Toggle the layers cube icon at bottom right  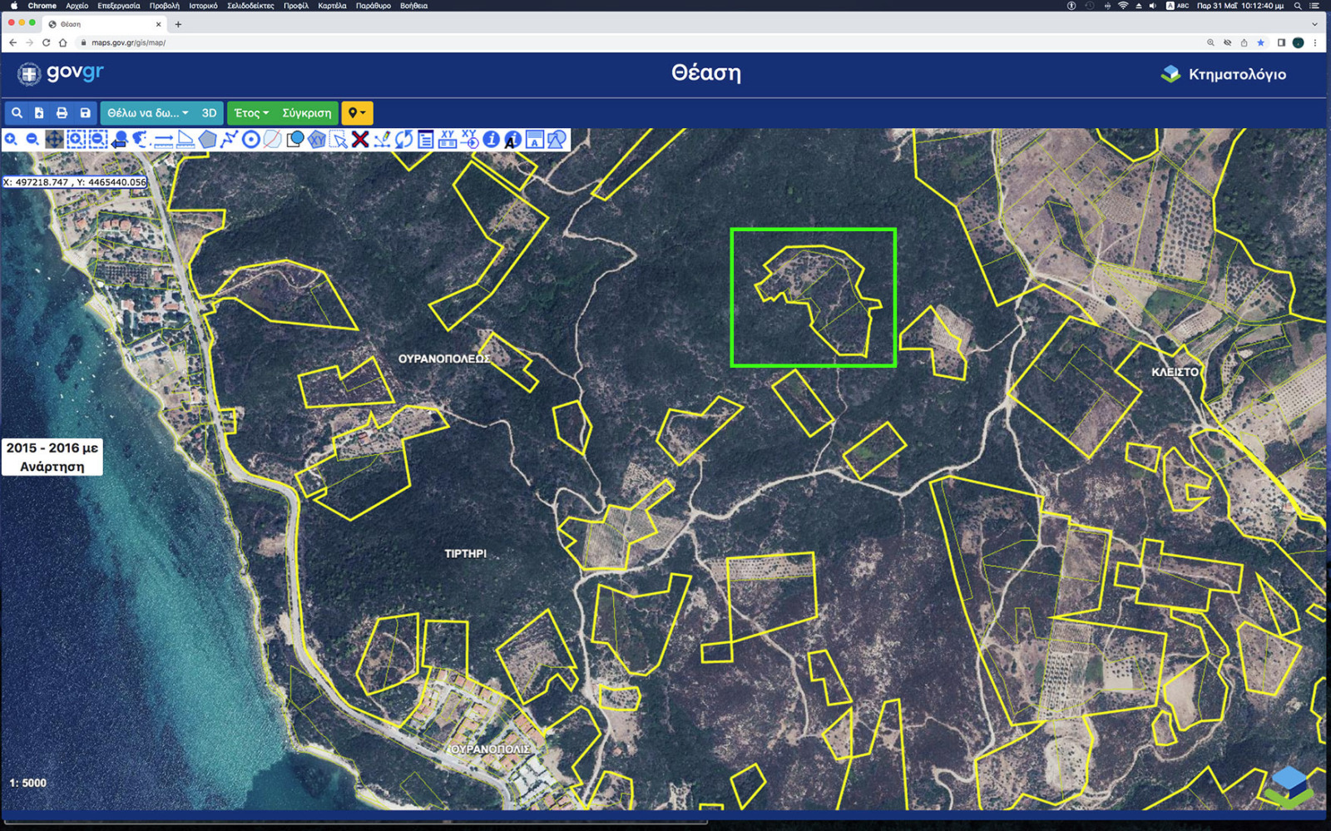pyautogui.click(x=1289, y=786)
